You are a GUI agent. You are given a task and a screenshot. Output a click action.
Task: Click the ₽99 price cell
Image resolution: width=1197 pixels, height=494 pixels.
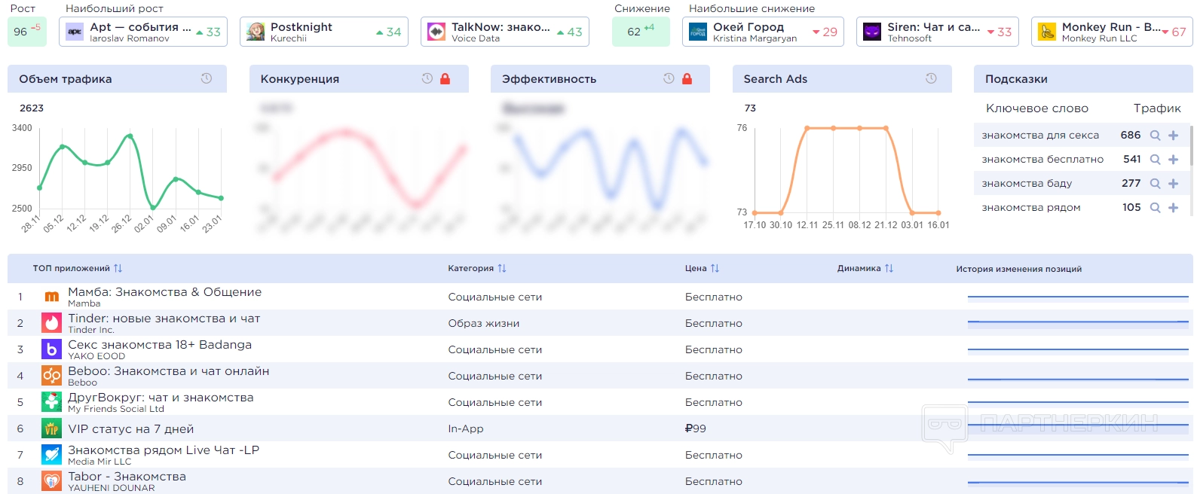pos(695,428)
